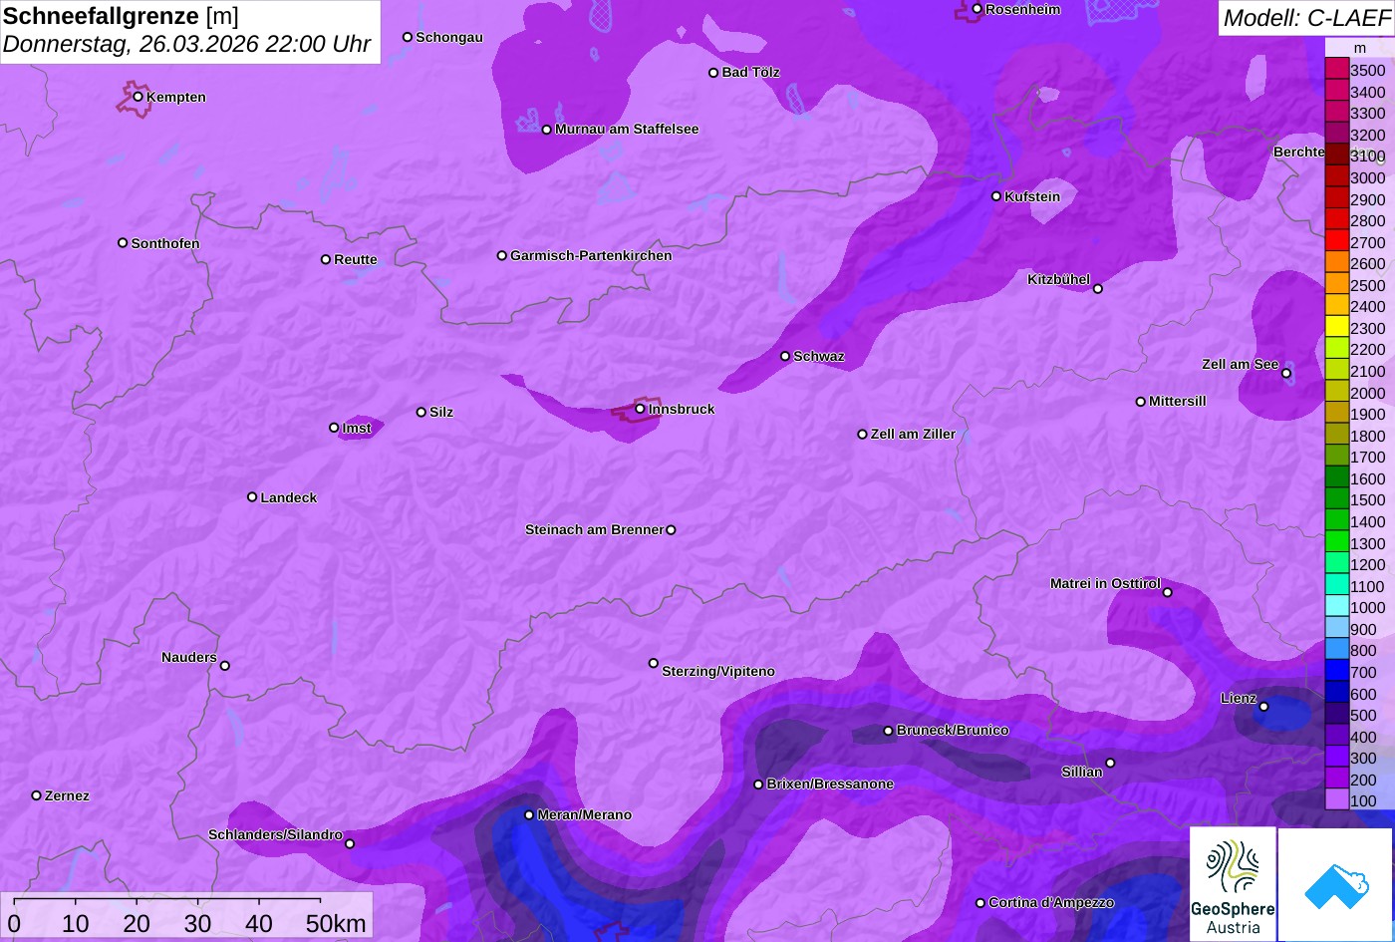Click the Modell: C-LAEF label
This screenshot has height=942, width=1395.
coord(1305,18)
